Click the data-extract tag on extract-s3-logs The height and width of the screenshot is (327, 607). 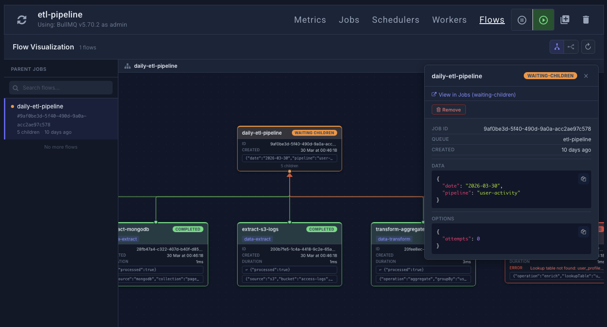click(257, 239)
